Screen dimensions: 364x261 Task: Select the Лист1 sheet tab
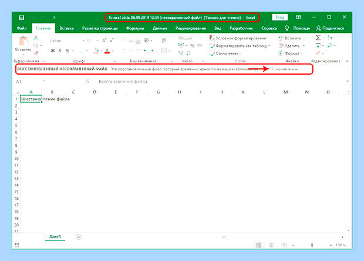coord(55,237)
